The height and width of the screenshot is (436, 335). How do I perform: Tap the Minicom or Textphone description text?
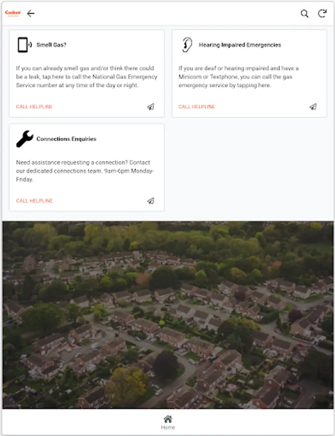coord(239,77)
